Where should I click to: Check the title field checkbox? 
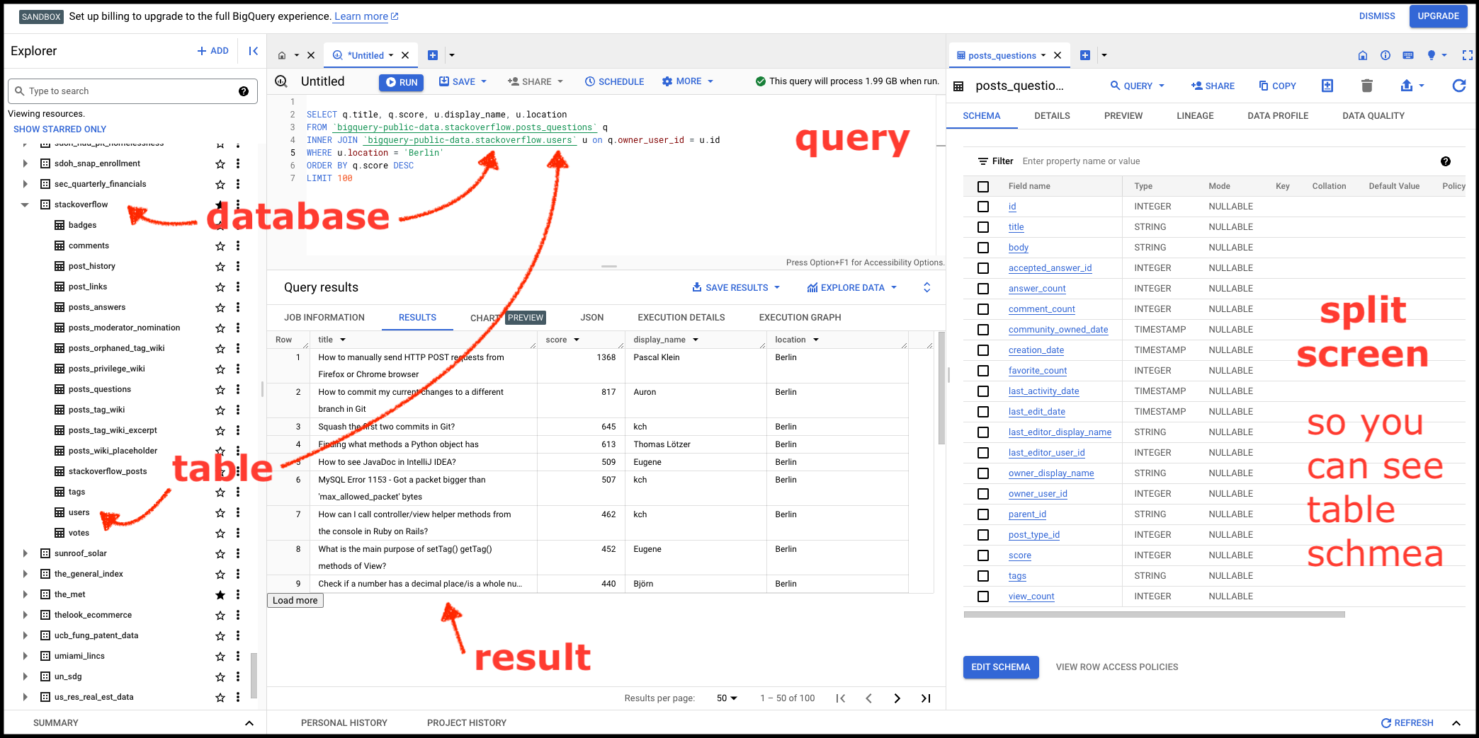tap(983, 228)
